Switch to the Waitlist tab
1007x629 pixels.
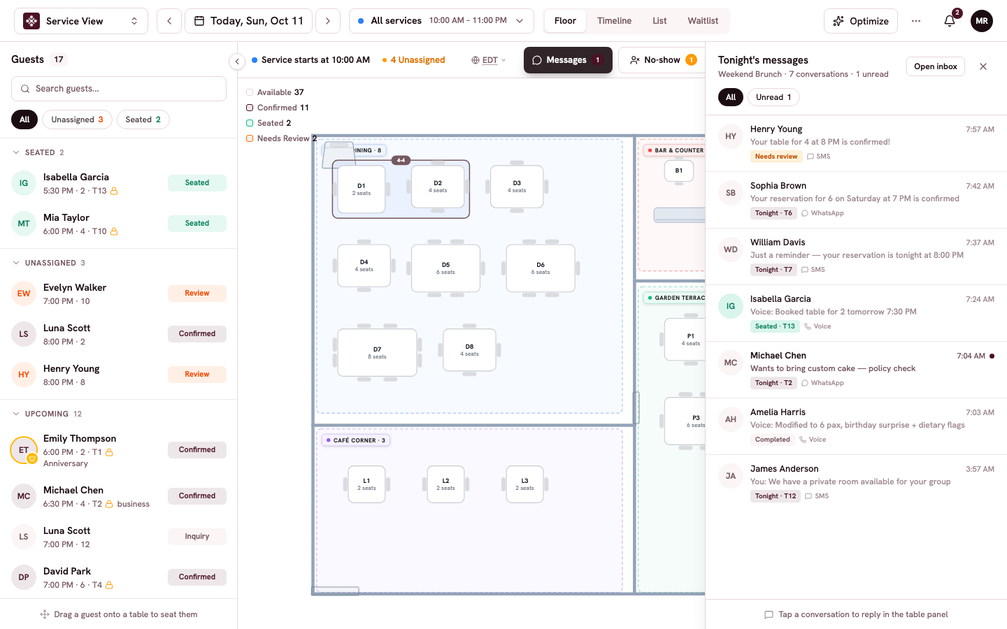pyautogui.click(x=703, y=21)
